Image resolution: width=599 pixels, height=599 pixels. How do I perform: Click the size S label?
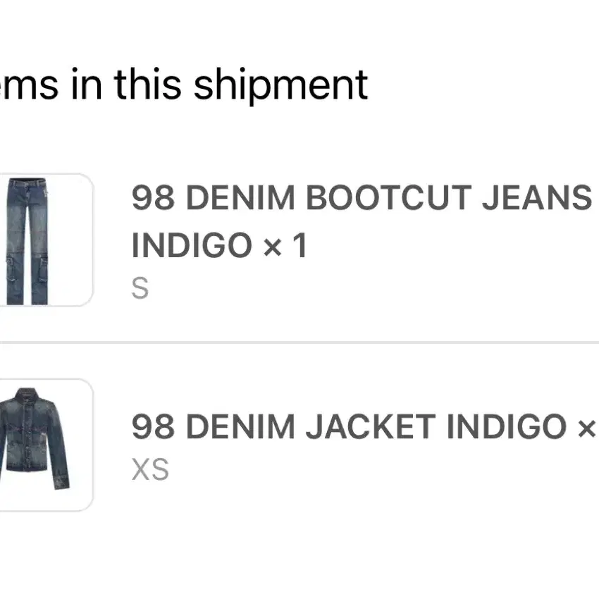point(140,288)
